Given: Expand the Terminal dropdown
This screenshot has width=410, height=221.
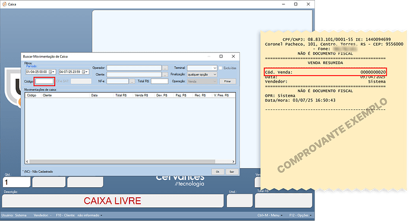Looking at the screenshot, I should pos(215,68).
